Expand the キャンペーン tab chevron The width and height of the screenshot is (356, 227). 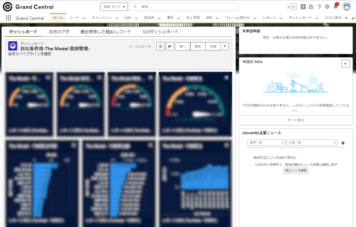[117, 18]
